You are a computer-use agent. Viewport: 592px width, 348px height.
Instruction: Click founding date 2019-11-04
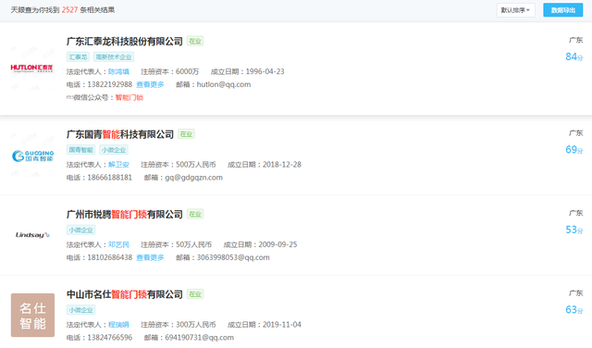[x=281, y=325]
